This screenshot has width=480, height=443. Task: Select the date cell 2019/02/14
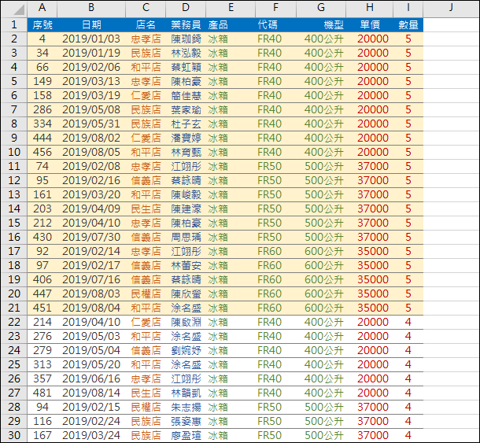91,251
